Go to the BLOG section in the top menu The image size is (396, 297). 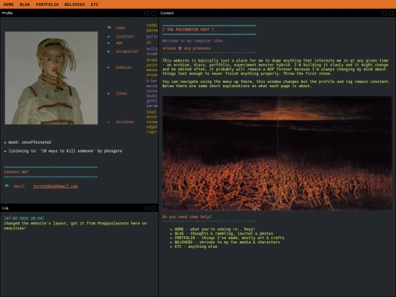click(x=24, y=4)
